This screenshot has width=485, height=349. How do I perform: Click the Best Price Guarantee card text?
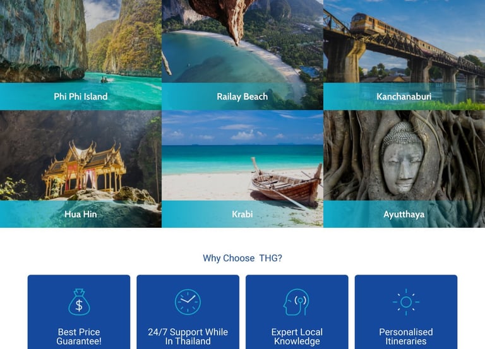79,336
